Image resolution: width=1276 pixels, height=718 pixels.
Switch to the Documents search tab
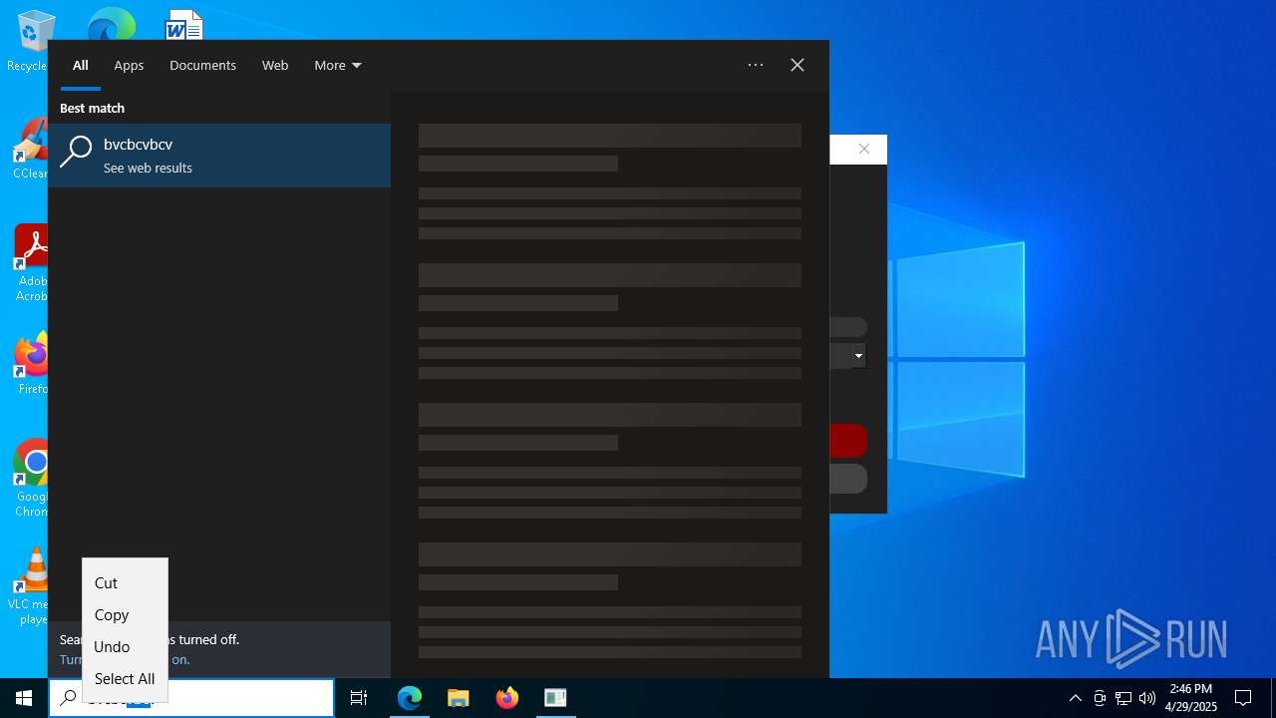click(x=202, y=65)
